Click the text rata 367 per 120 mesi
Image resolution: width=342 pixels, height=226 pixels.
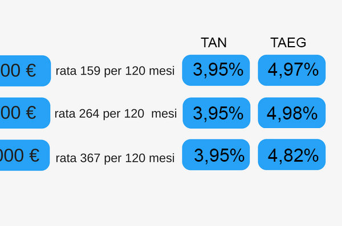(115, 158)
